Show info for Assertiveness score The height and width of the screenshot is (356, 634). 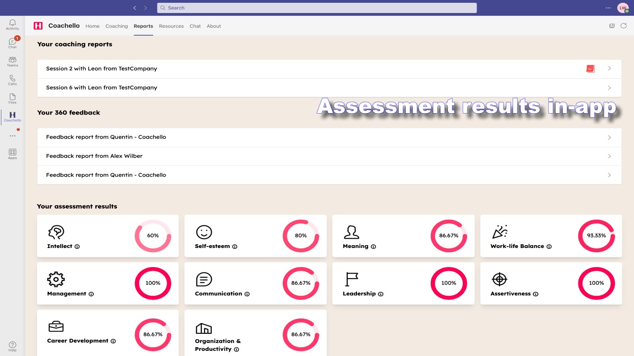536,294
